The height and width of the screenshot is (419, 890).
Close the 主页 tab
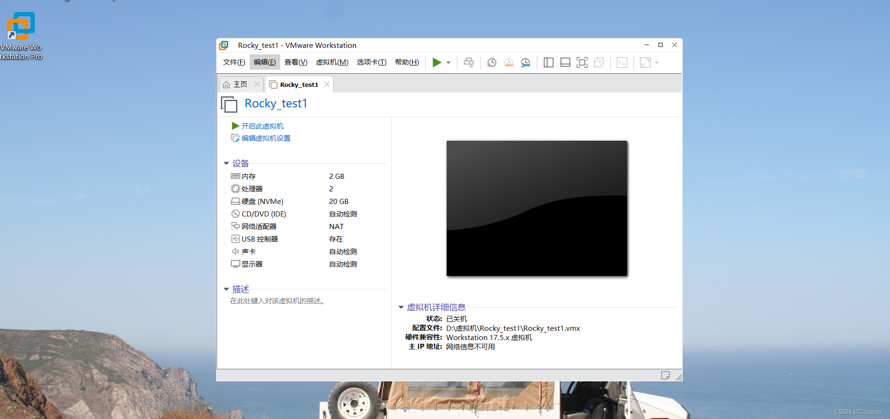point(257,85)
